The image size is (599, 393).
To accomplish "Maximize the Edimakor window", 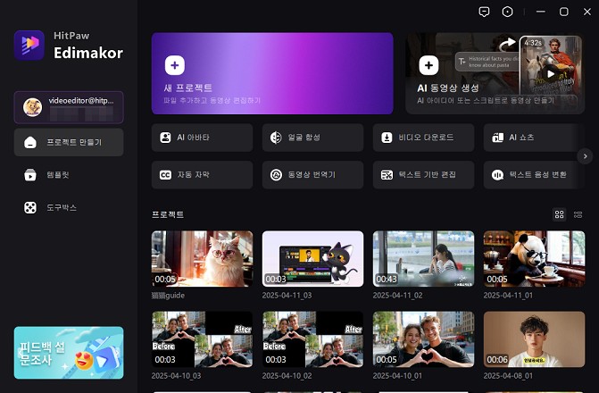I will (564, 12).
